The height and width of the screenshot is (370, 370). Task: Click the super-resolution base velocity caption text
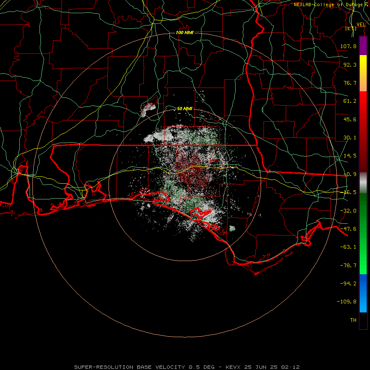187,367
